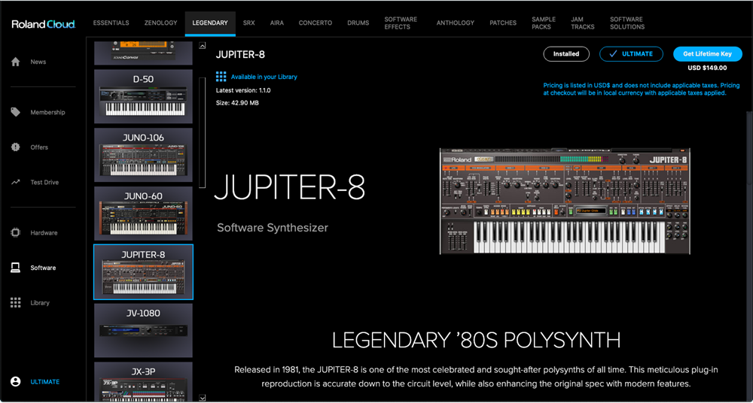Go to Hardware in sidebar
This screenshot has width=753, height=403.
(x=44, y=232)
